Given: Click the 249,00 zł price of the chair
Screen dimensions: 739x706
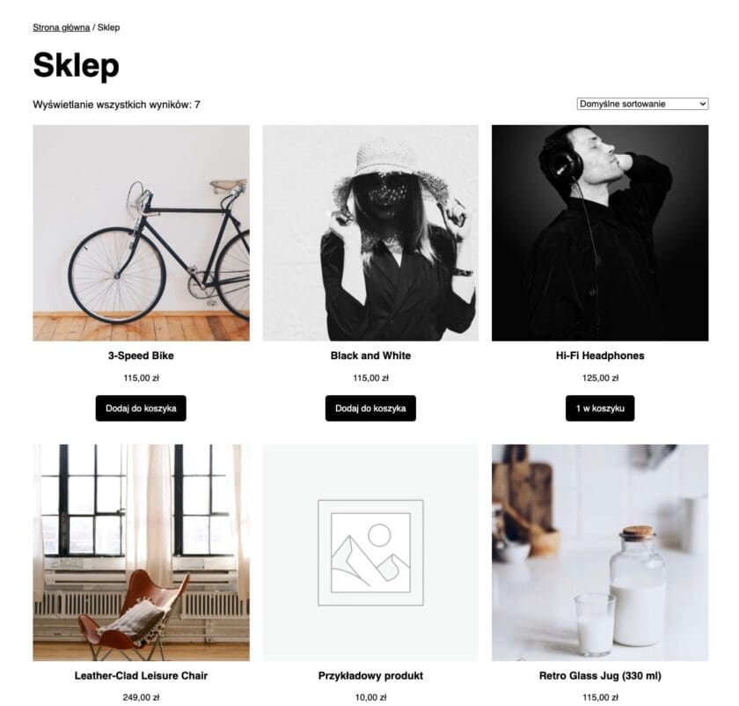Looking at the screenshot, I should (x=143, y=695).
